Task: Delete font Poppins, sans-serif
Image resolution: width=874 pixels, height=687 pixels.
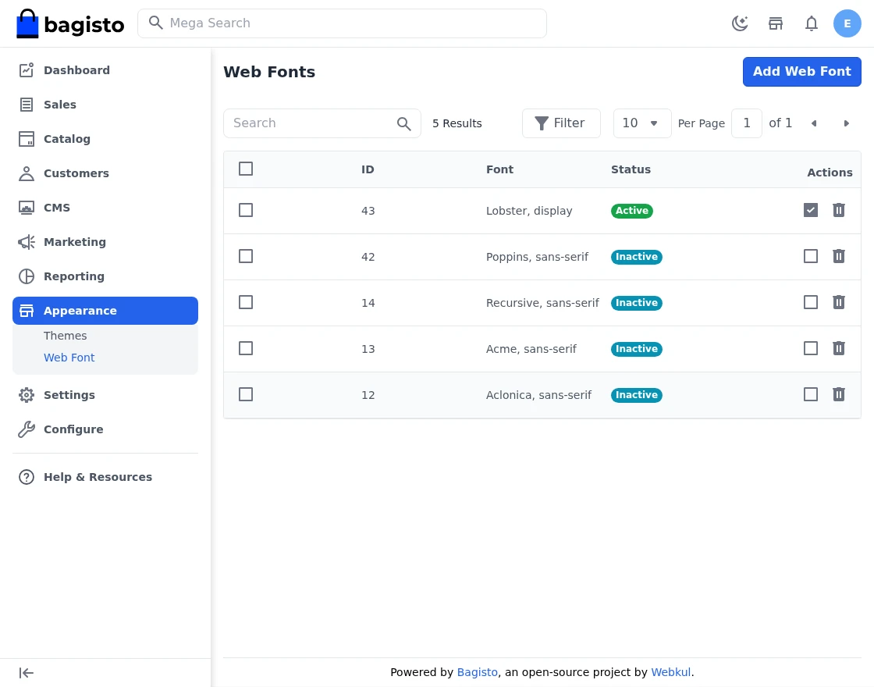Action: click(x=838, y=257)
